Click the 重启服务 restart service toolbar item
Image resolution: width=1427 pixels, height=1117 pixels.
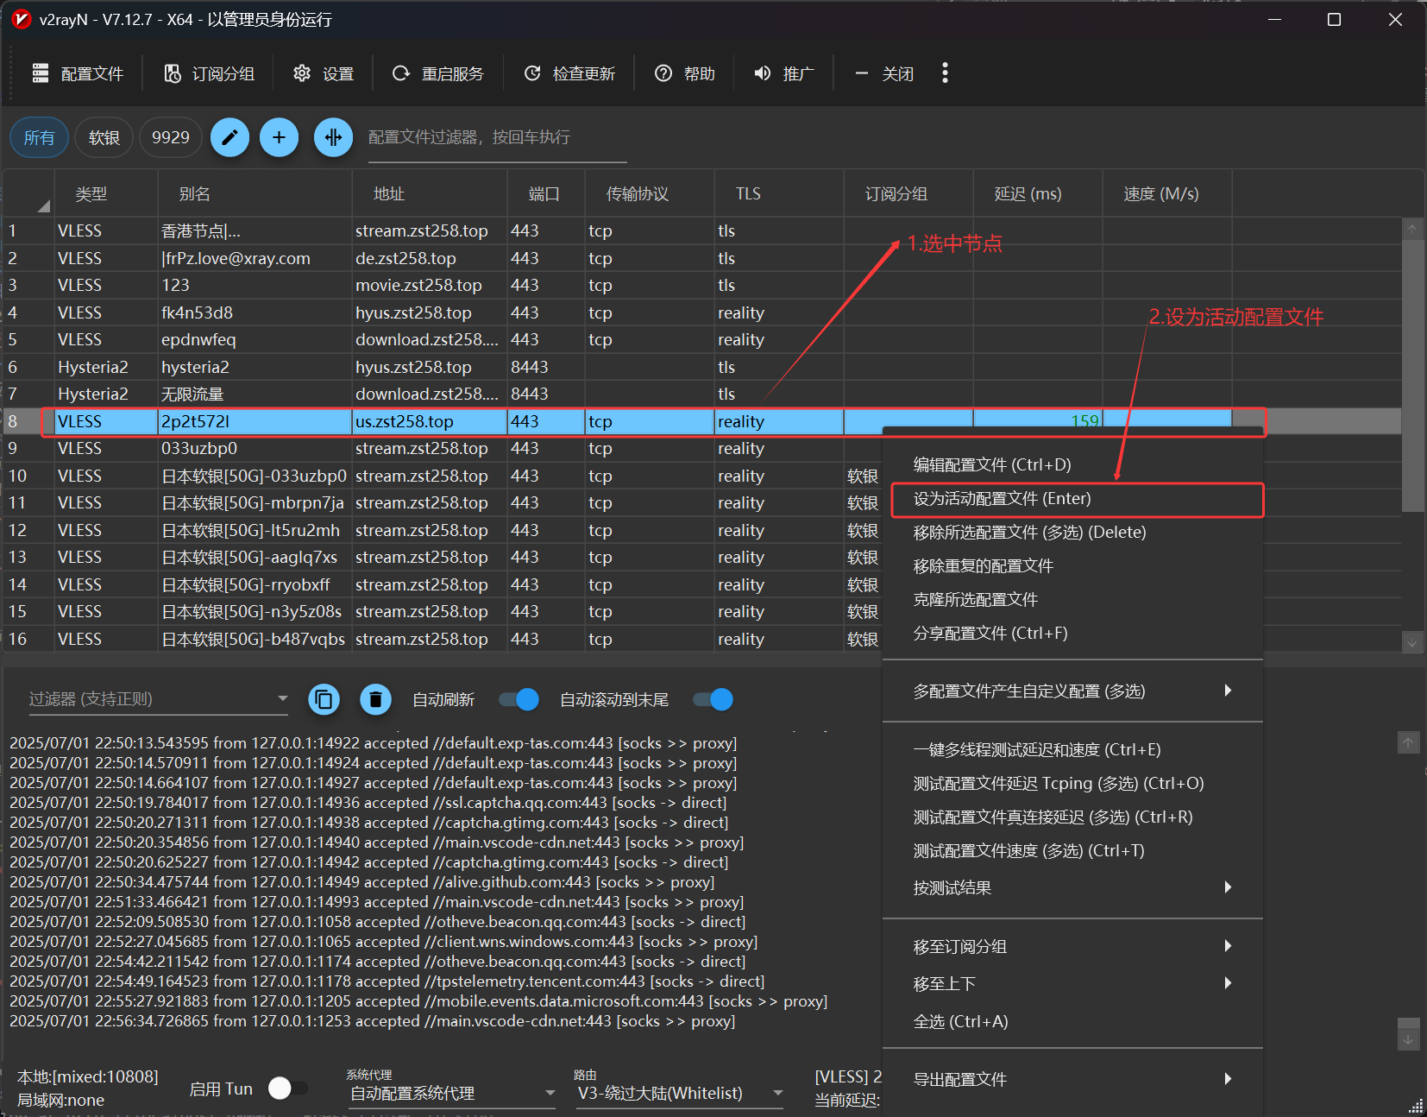pos(438,73)
